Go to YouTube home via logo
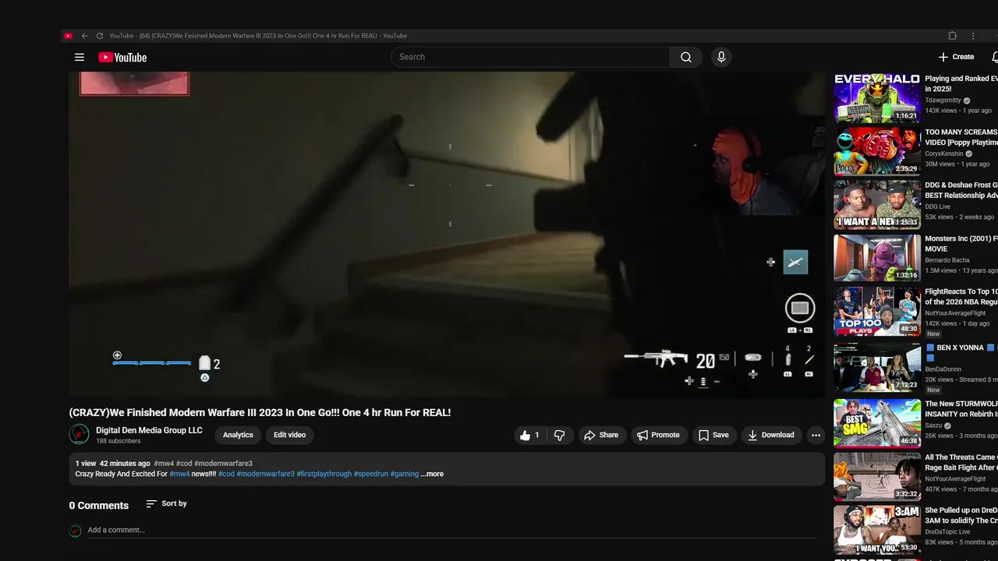The image size is (998, 561). click(122, 57)
